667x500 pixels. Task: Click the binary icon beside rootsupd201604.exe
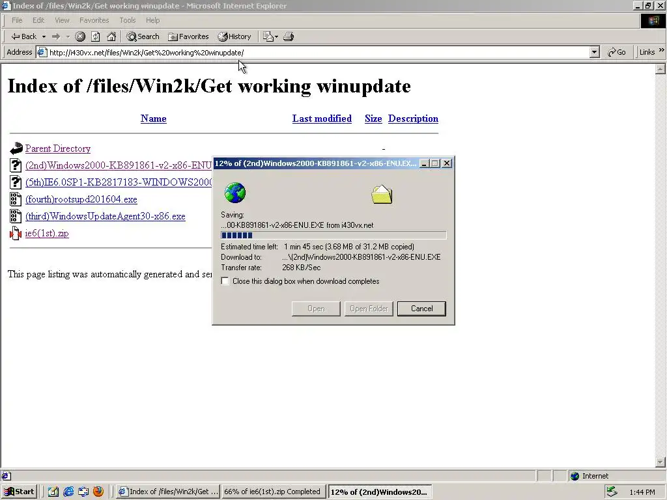[16, 199]
